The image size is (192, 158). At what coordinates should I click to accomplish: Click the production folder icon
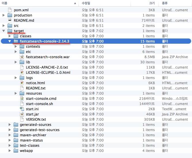click(10, 15)
